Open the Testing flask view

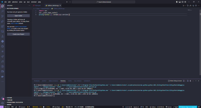(2, 36)
